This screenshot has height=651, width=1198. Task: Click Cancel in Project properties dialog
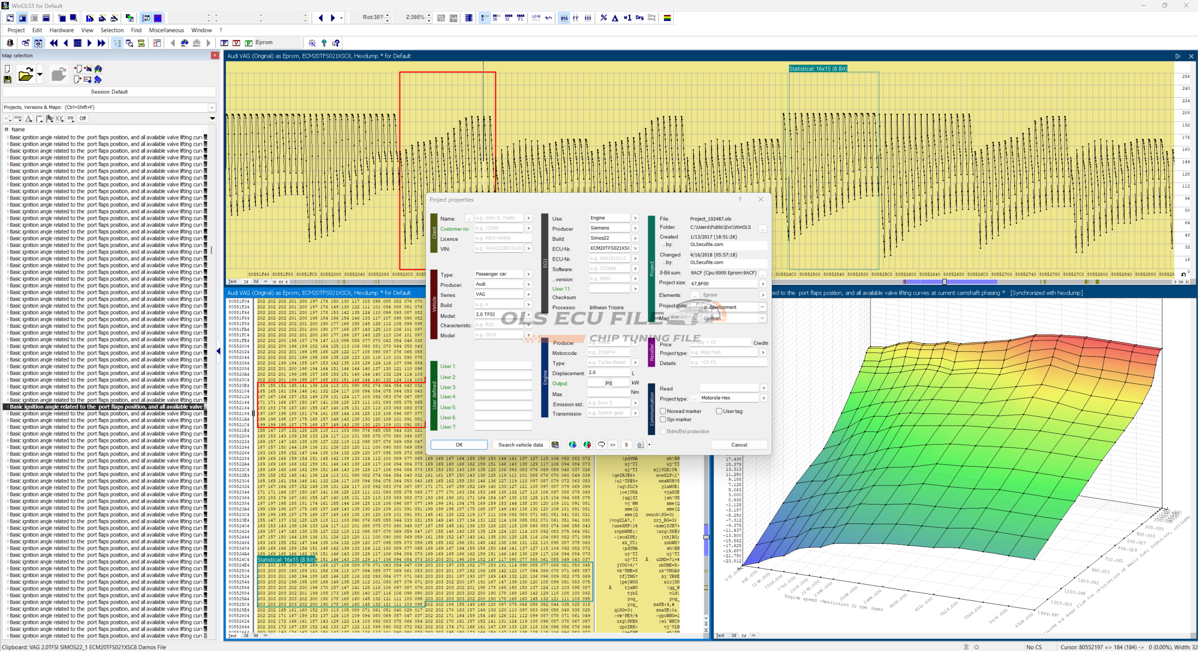739,445
